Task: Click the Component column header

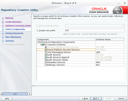Action: (x=66, y=40)
